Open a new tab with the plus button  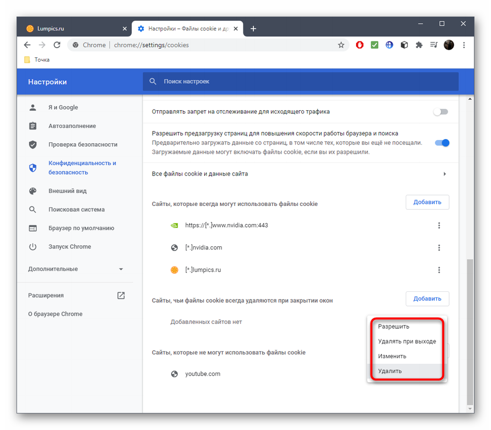253,29
